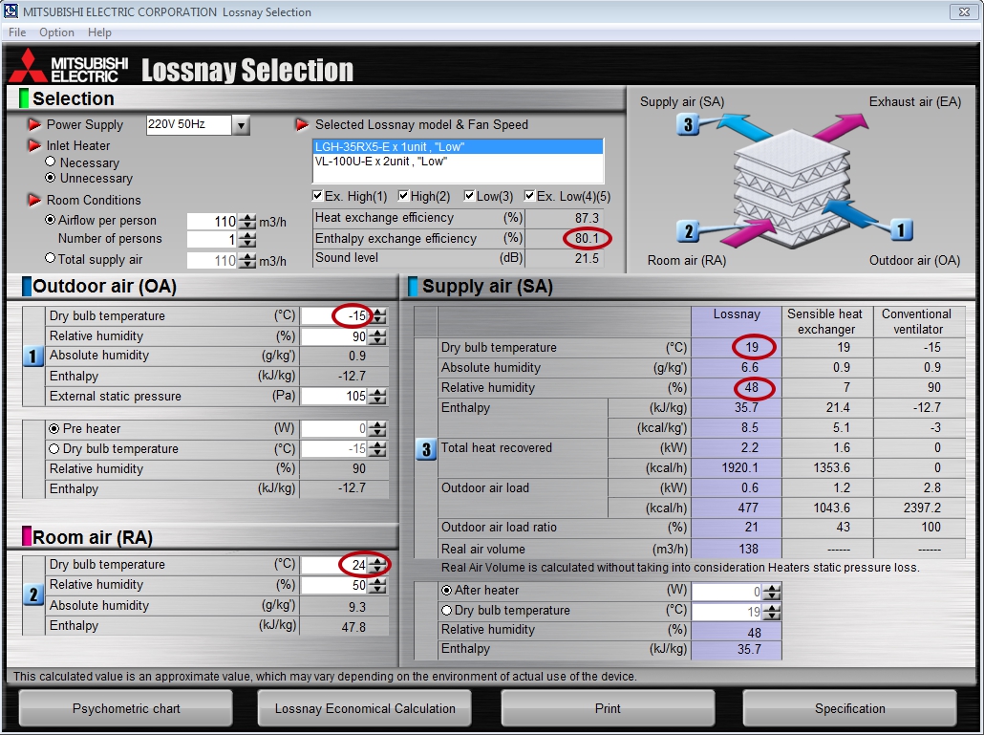The height and width of the screenshot is (735, 984).
Task: Open the Option menu
Action: point(56,32)
